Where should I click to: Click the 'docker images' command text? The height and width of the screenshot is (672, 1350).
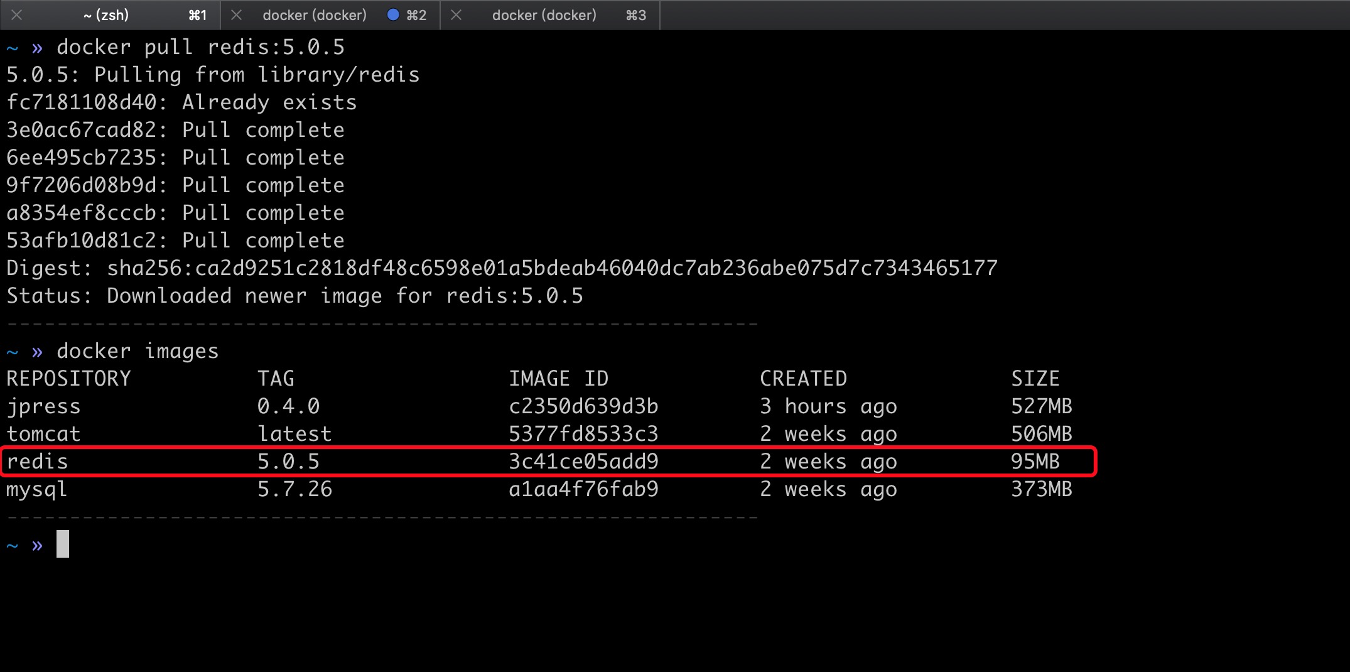tap(138, 351)
